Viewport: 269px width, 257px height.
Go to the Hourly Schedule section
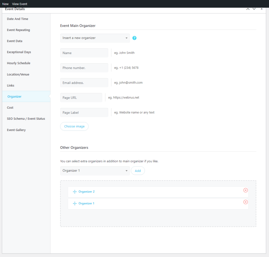point(19,63)
